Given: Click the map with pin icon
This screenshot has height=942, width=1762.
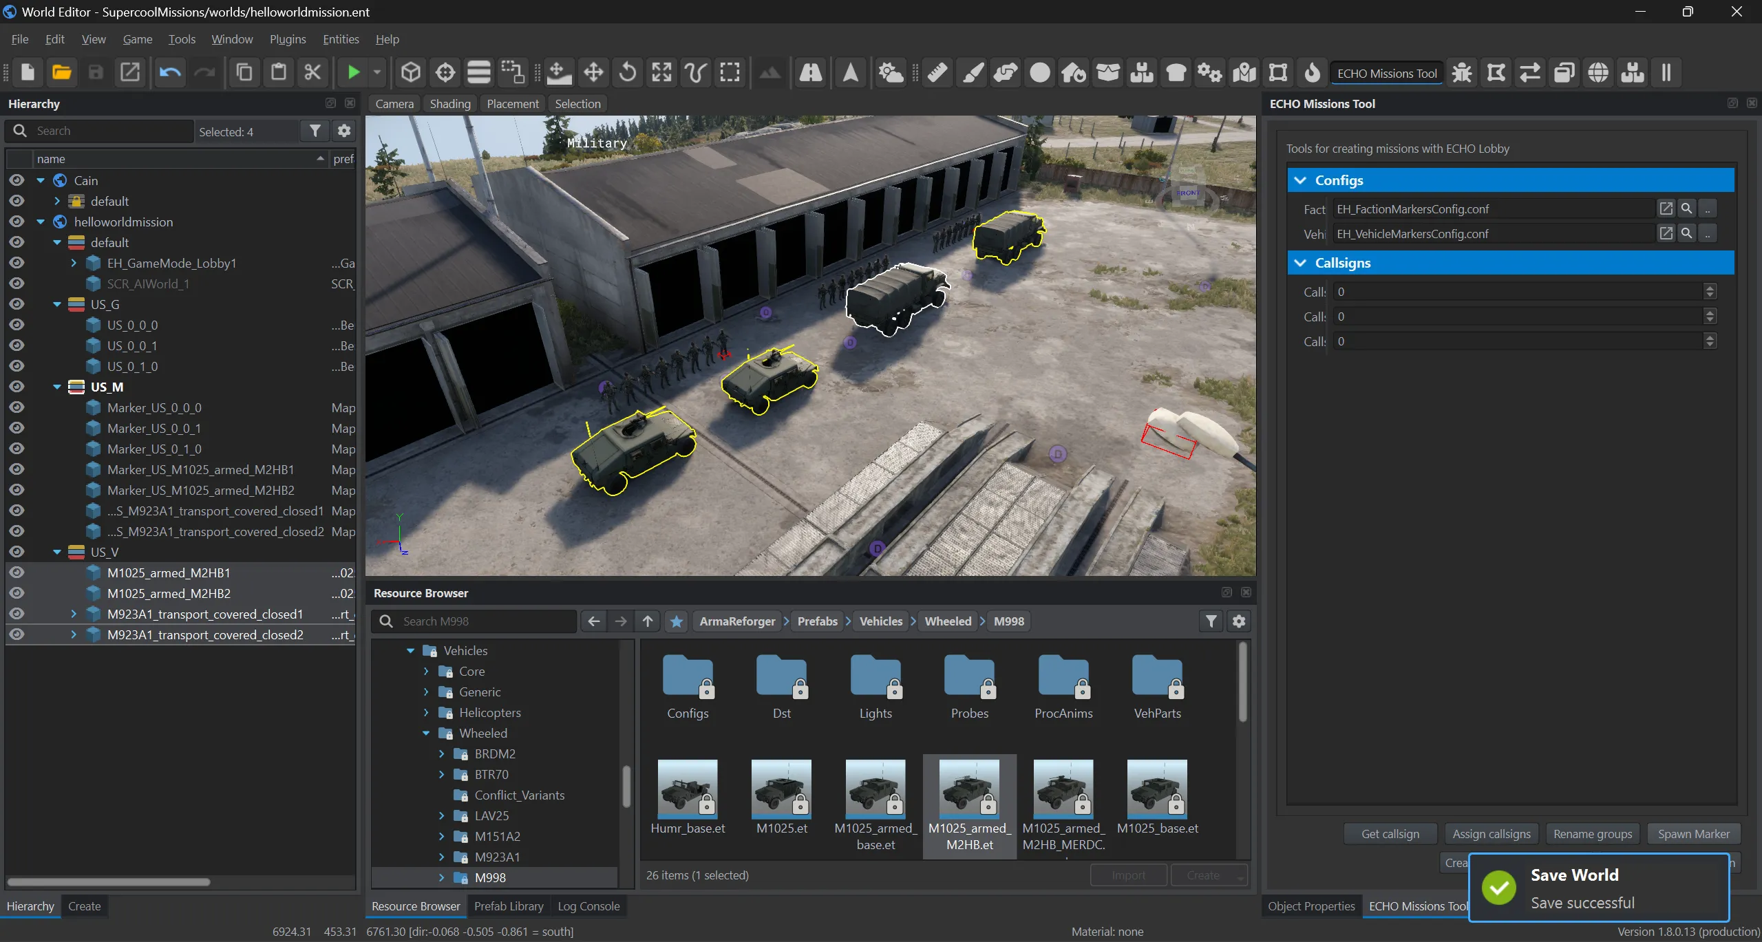Looking at the screenshot, I should click(x=1244, y=72).
